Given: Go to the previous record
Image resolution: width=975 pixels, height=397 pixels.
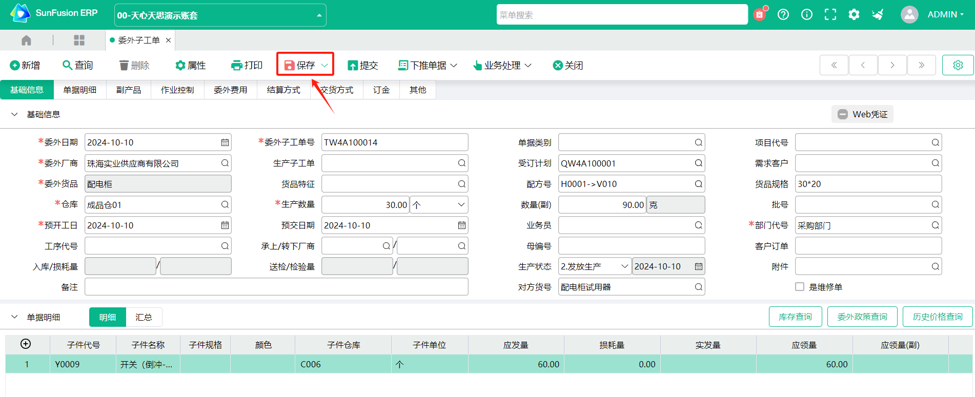Looking at the screenshot, I should click(863, 65).
